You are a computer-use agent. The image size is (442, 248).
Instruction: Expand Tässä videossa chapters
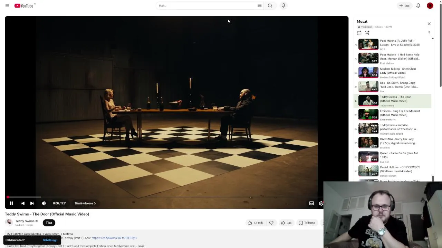point(85,203)
